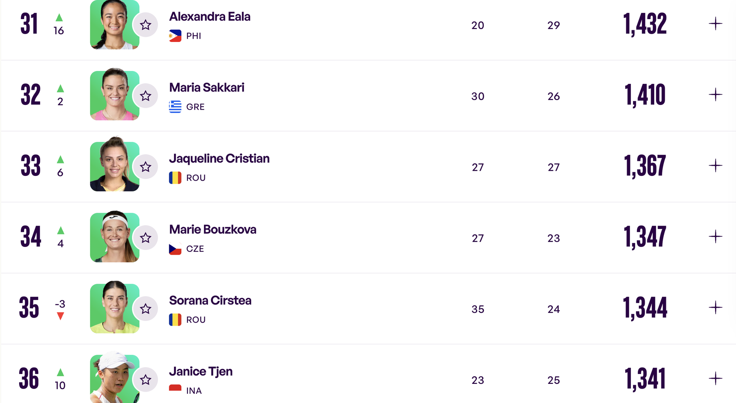
Task: Toggle the favorite star for Maria Sakkari
Action: pyautogui.click(x=146, y=96)
